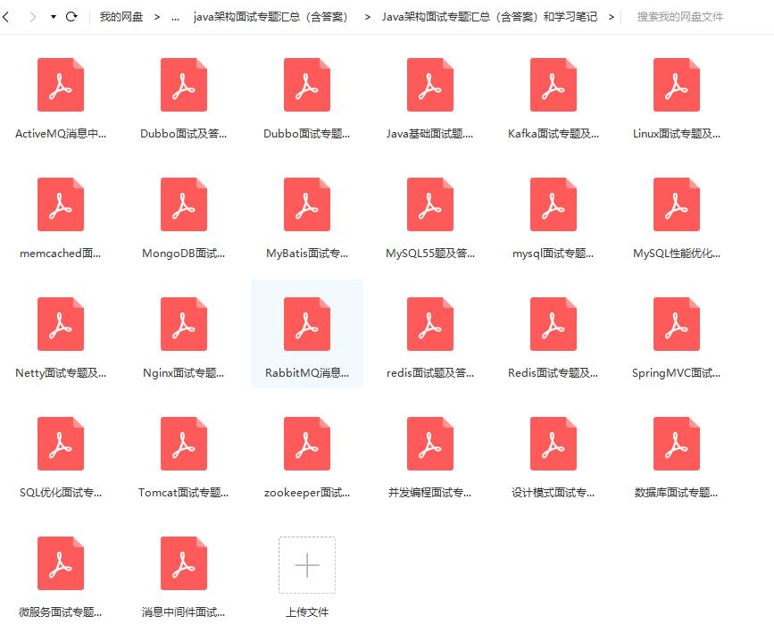The width and height of the screenshot is (774, 641).
Task: Open 我的网盘 breadcrumb
Action: pyautogui.click(x=121, y=17)
